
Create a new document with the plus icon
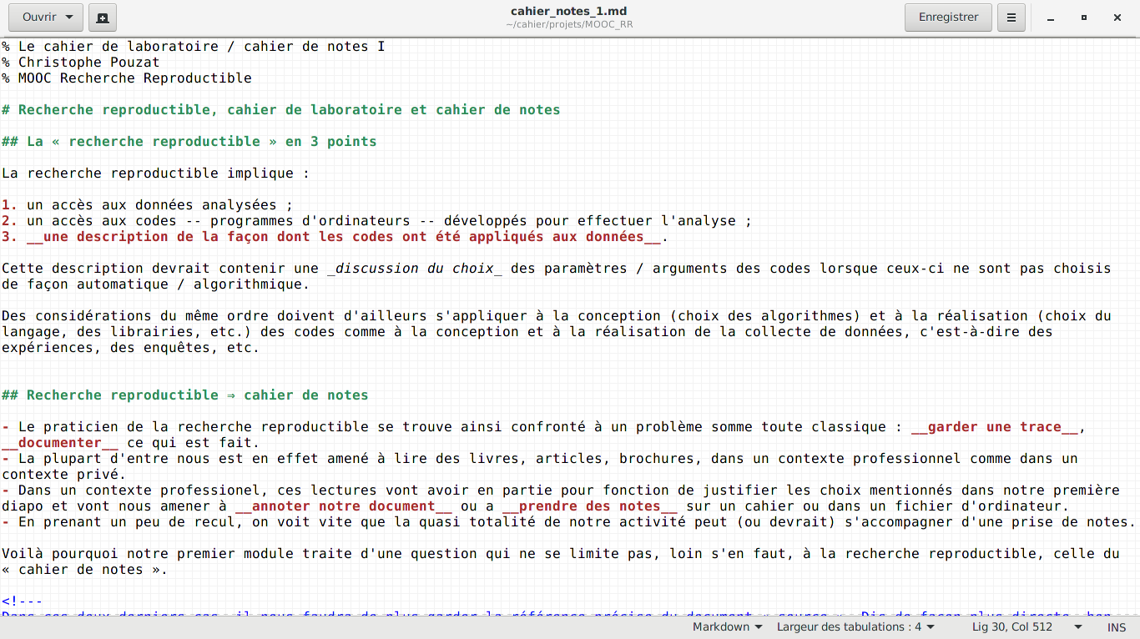point(102,18)
